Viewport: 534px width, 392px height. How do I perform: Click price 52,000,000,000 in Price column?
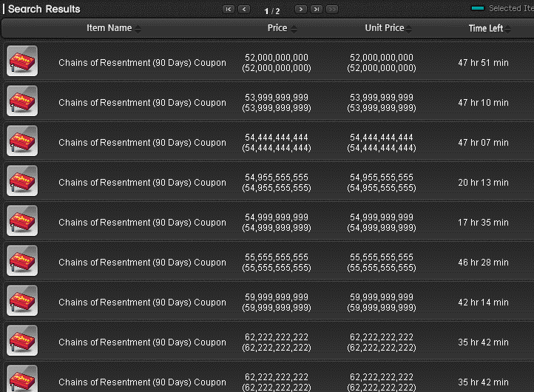point(277,63)
